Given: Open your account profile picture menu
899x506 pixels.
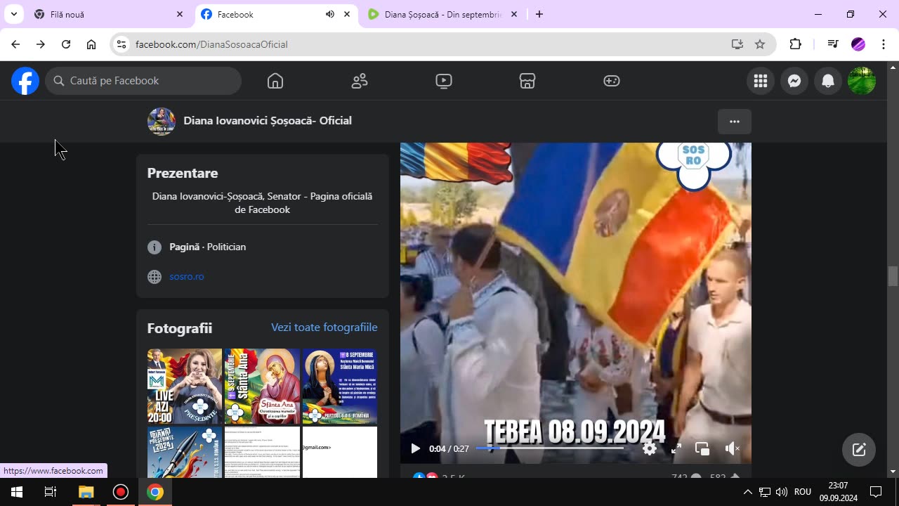Looking at the screenshot, I should (x=862, y=81).
